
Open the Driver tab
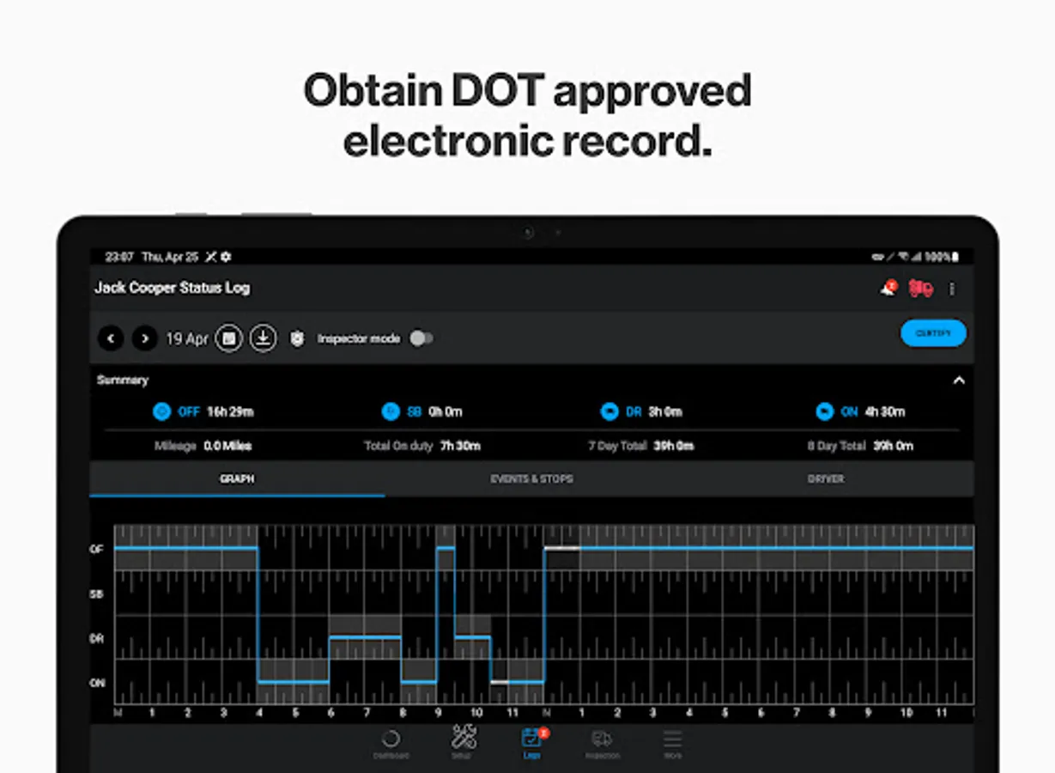(x=825, y=479)
